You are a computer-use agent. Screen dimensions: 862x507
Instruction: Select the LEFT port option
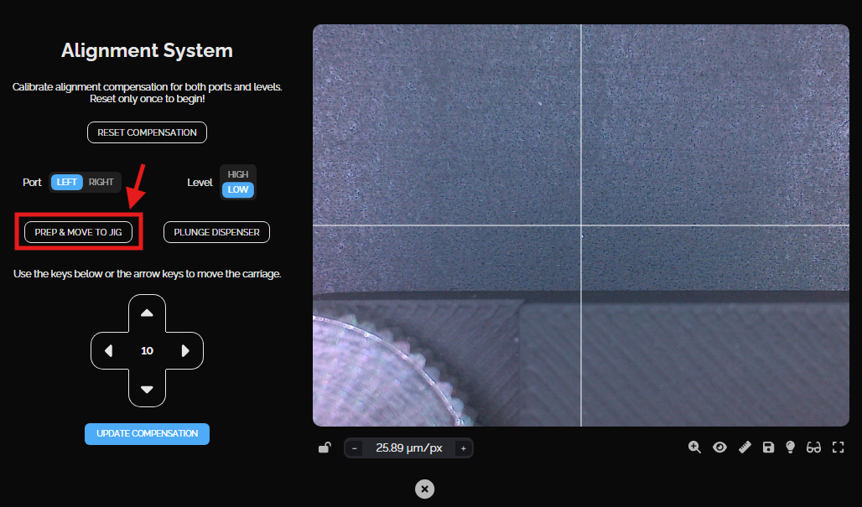coord(67,182)
